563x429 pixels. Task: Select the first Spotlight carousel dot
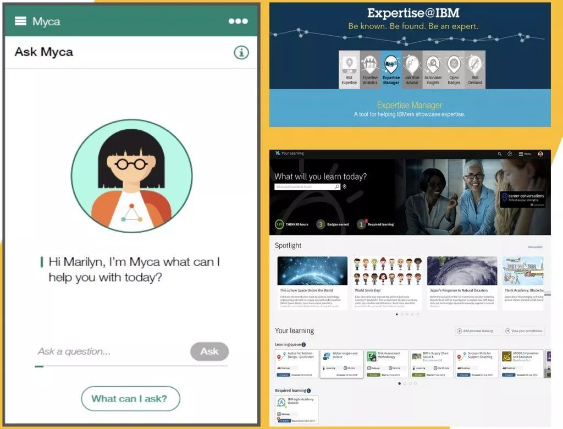(397, 315)
